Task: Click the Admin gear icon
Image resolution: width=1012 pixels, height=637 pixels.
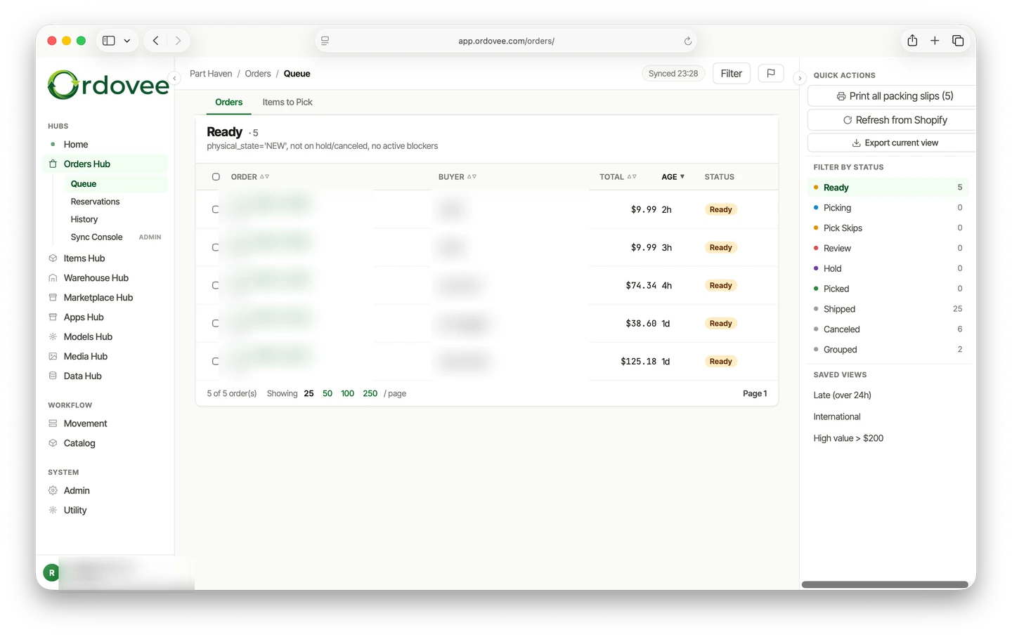Action: pos(53,491)
